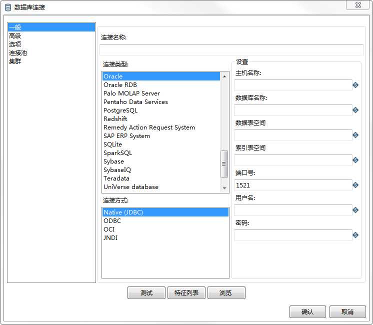Viewport: 373px width, 325px height.
Task: Choose Teradata connection type
Action: tap(161, 178)
